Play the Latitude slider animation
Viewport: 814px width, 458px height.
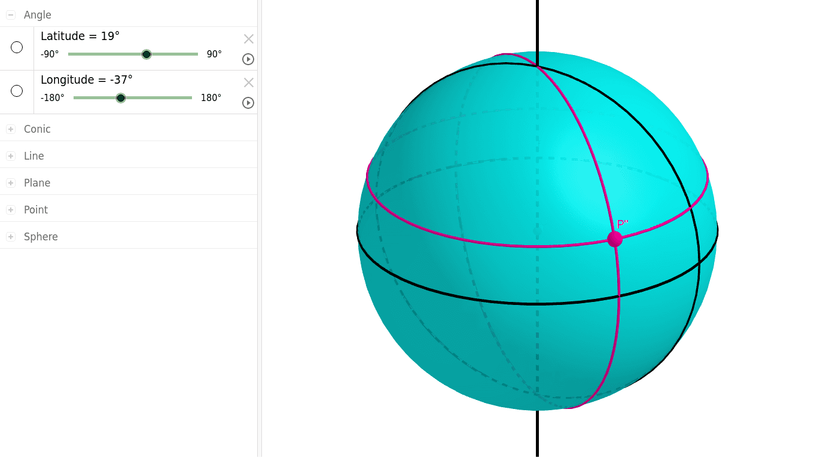[x=248, y=59]
